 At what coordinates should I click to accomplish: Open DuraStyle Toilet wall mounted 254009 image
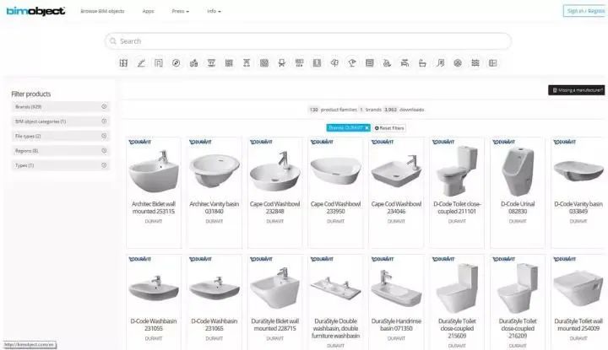[x=578, y=289]
